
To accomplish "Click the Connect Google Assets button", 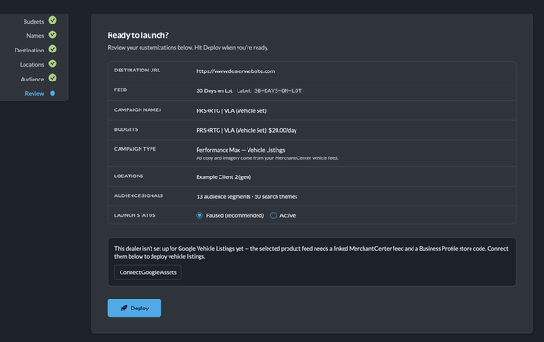I will (148, 272).
